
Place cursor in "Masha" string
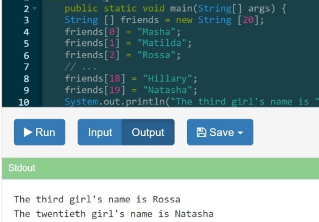point(158,32)
